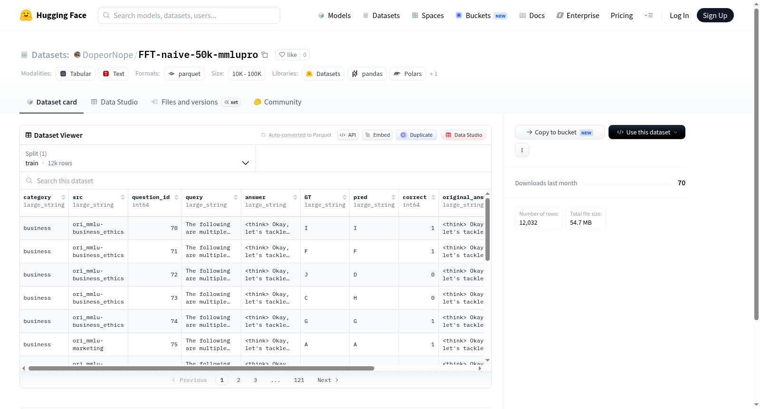Sort the category column

pyautogui.click(x=63, y=197)
